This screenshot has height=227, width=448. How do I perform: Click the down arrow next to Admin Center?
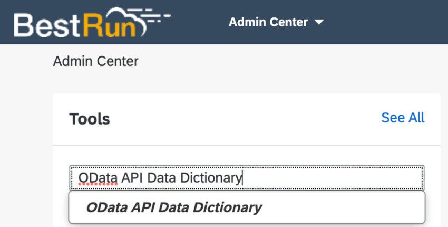tap(318, 22)
